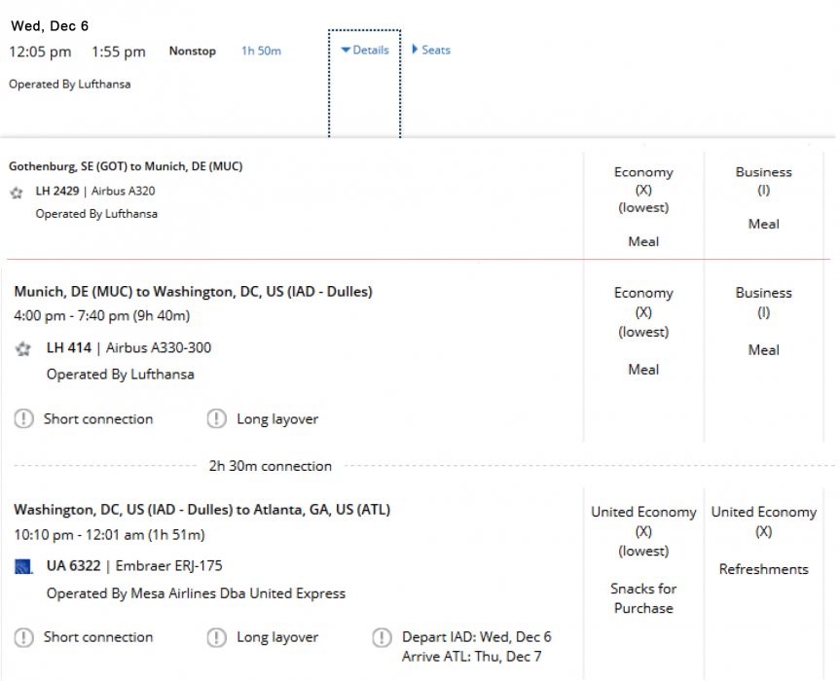
Task: Select departure time 12:05 pm
Action: pos(40,52)
